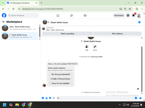
Task: Open Copilot from taskbar
Action: point(11,105)
